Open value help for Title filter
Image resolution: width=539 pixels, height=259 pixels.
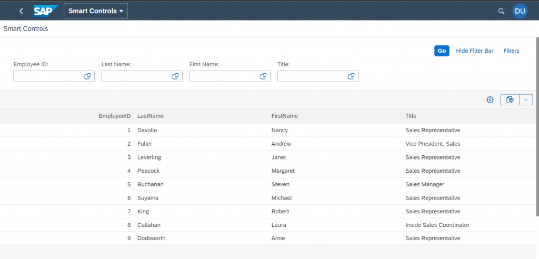point(352,76)
